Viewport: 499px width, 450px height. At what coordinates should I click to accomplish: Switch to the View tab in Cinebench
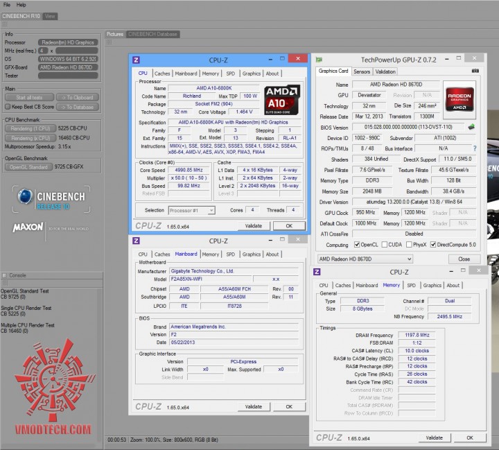[50, 16]
